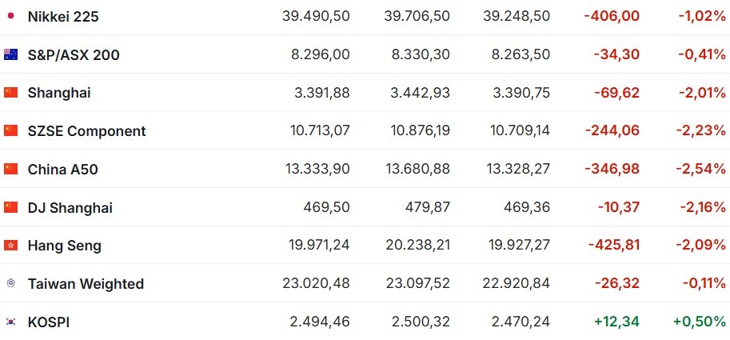
Task: Open the SZSE Component index link
Action: [86, 131]
